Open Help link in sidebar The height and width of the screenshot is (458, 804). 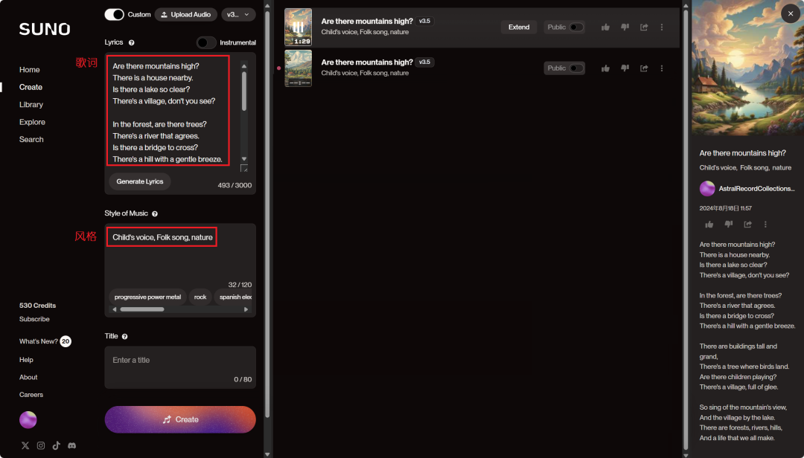[x=26, y=360]
